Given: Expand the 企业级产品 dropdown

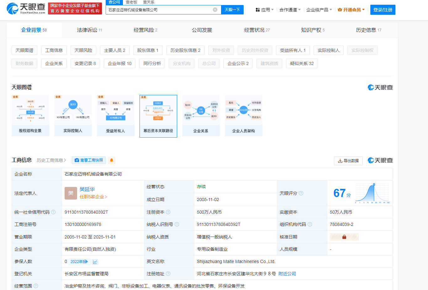Looking at the screenshot, I should click(319, 10).
